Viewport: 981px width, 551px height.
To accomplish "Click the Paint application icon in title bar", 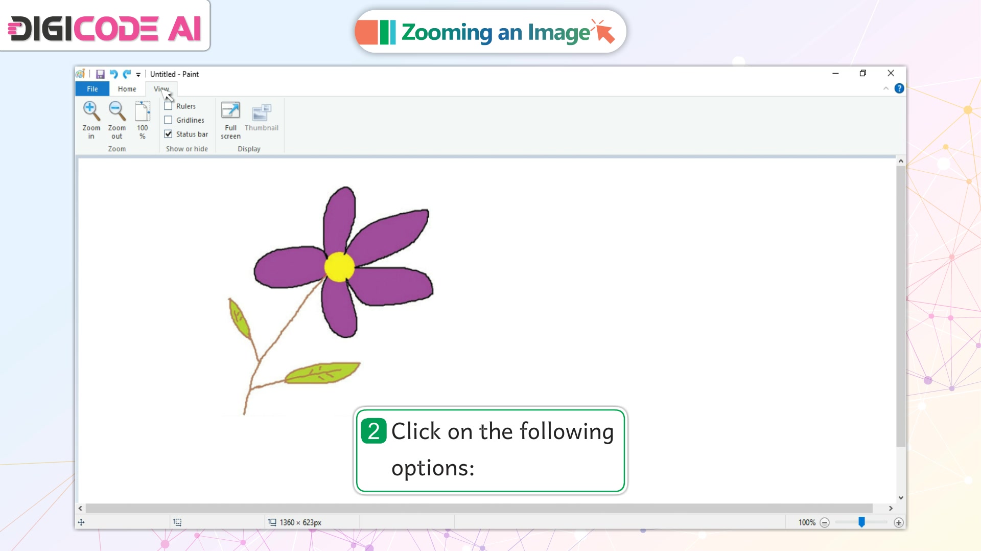I will click(80, 74).
